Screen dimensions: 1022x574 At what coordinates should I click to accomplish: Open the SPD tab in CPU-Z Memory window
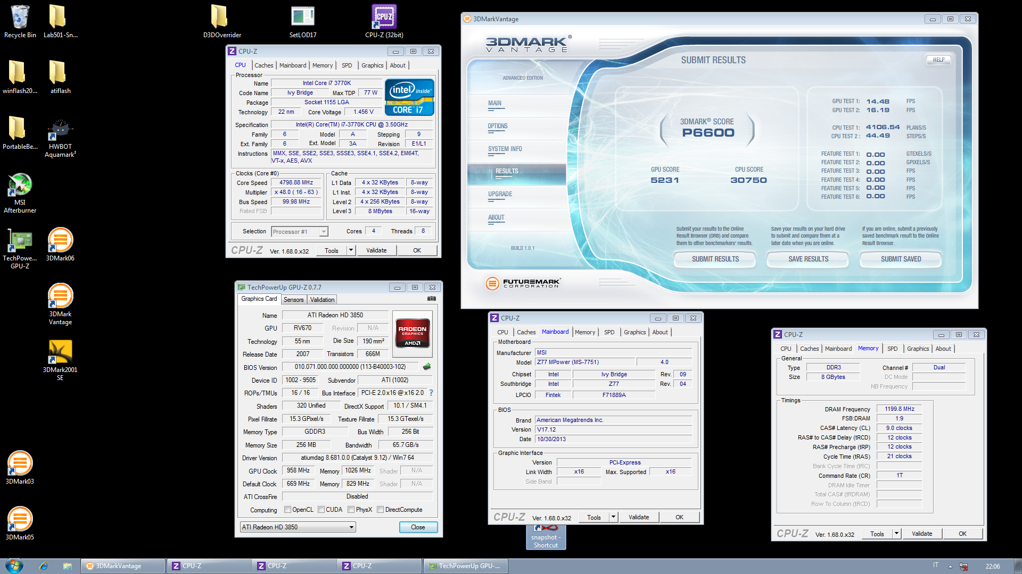[x=892, y=349]
